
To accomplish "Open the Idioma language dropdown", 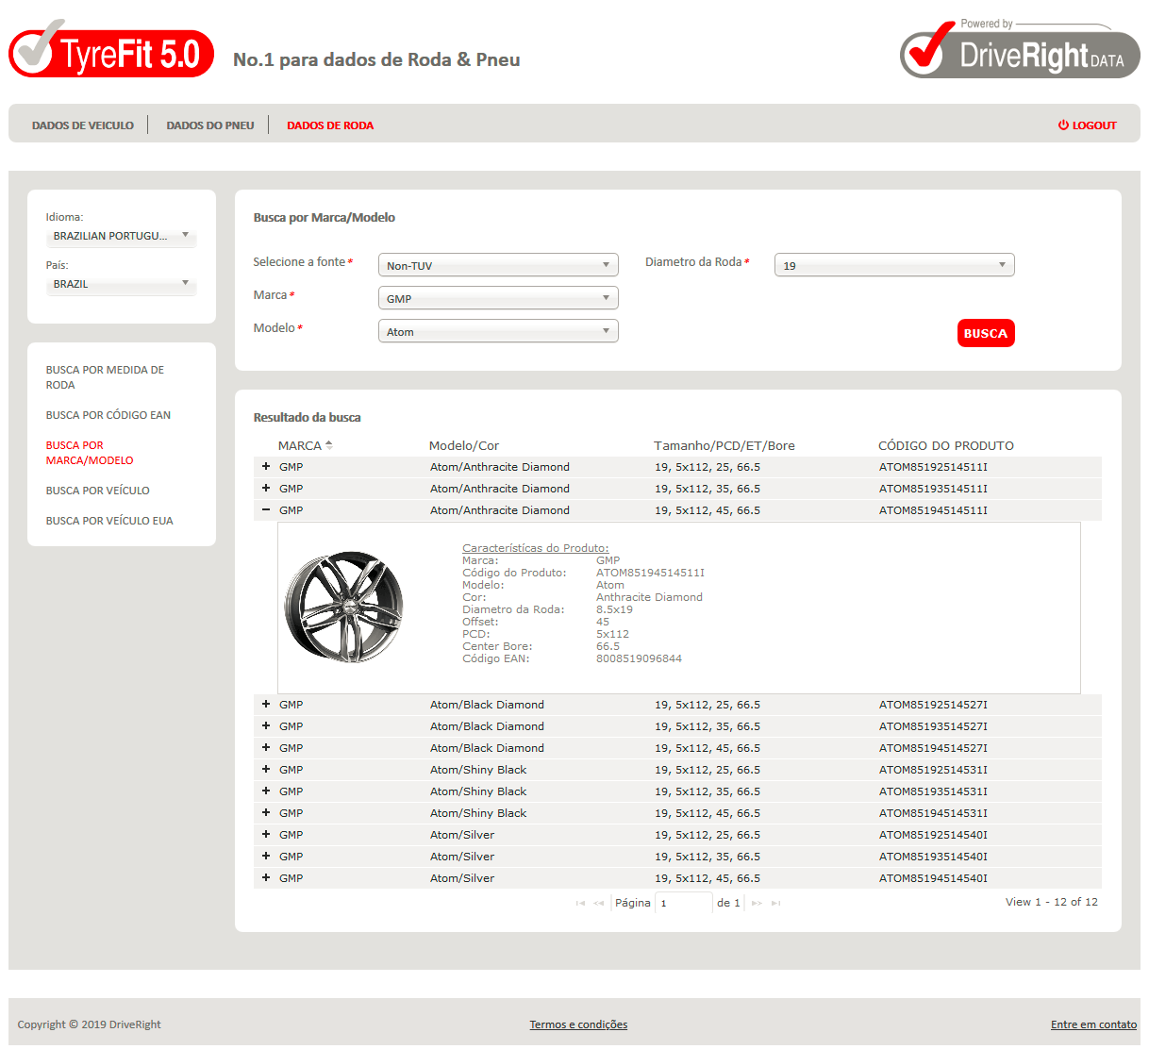I will [121, 236].
